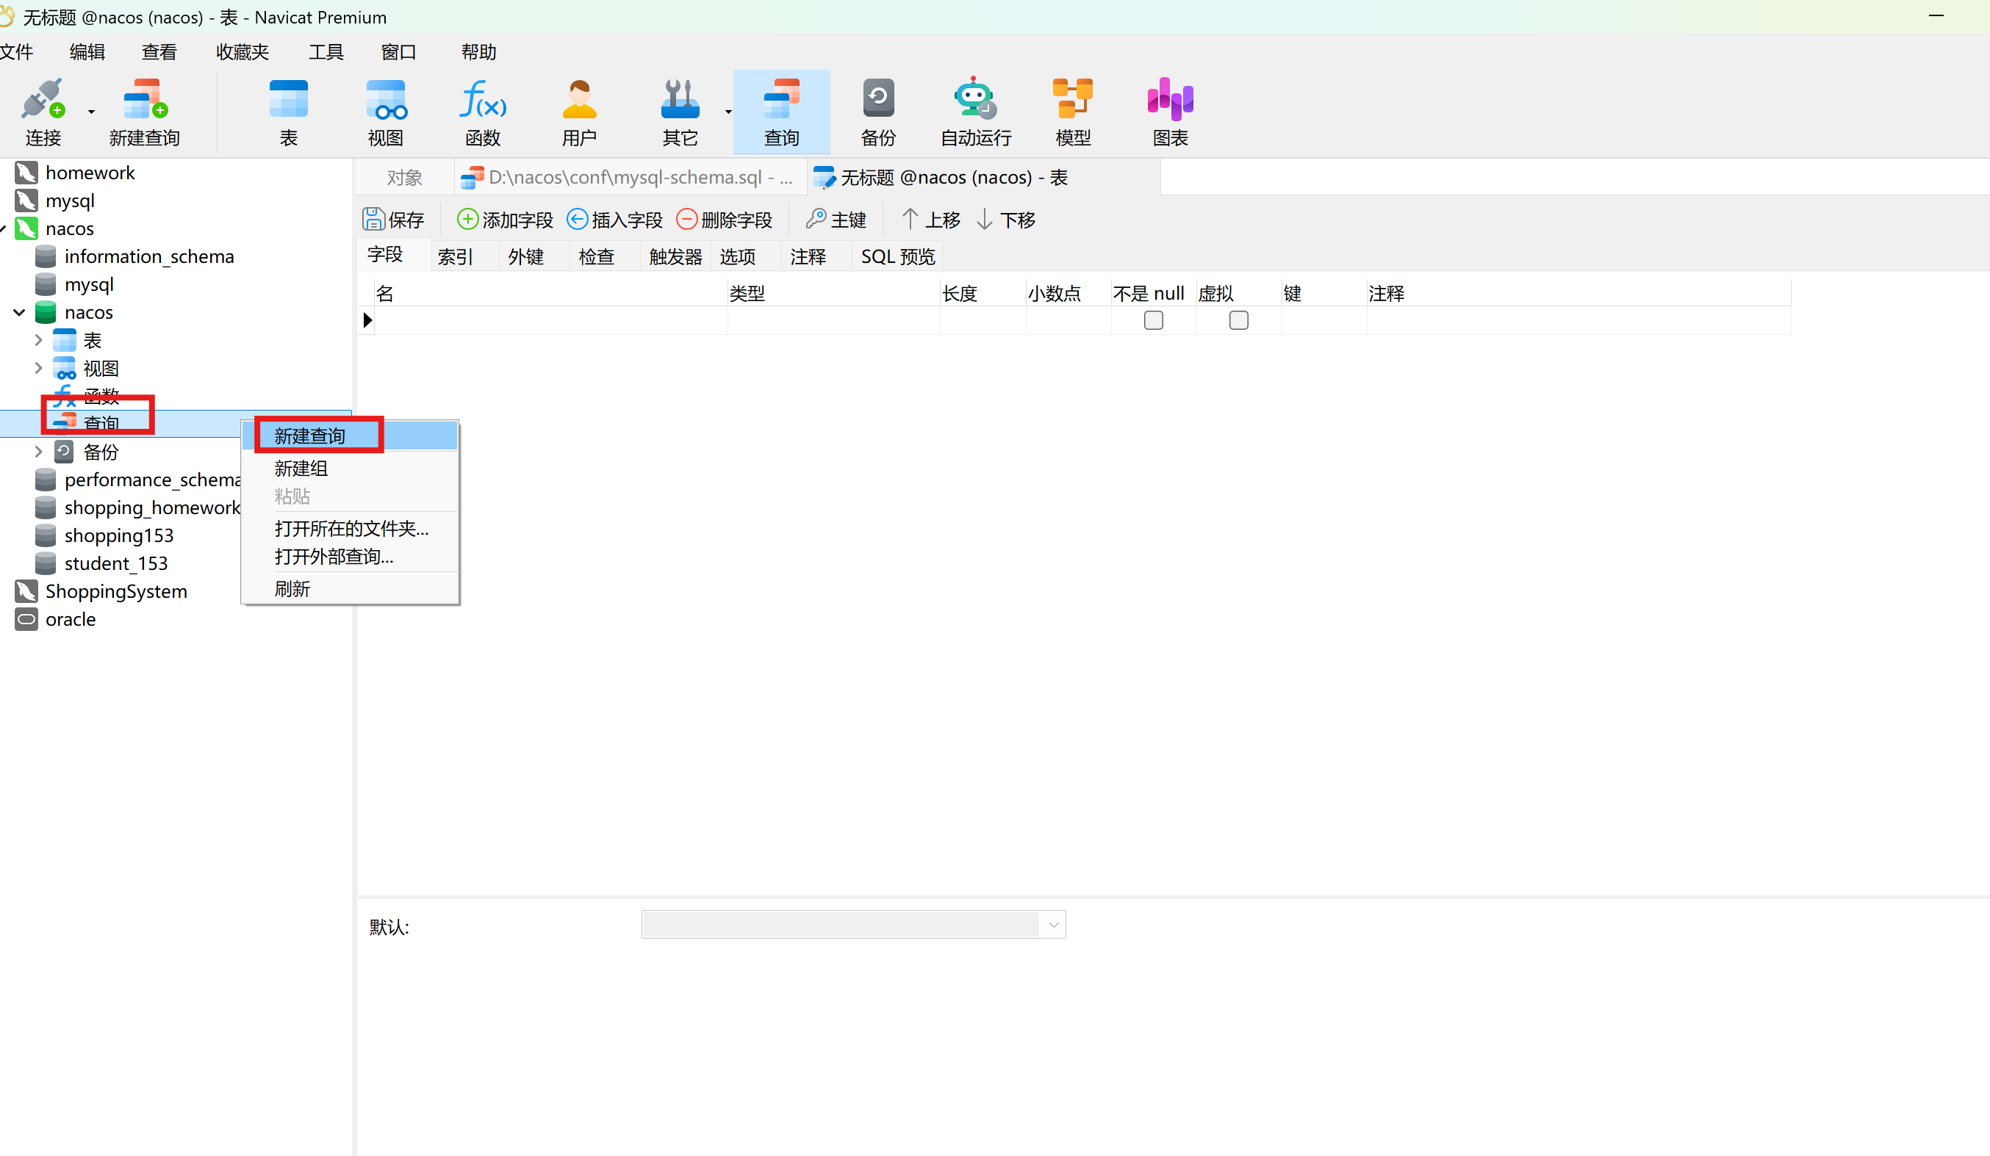Collapse the nacos database tree node
The height and width of the screenshot is (1156, 1990).
coord(20,312)
